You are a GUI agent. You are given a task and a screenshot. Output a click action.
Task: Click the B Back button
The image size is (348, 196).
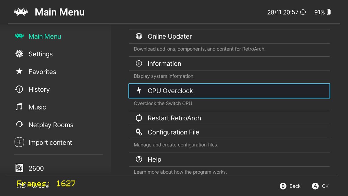(x=290, y=186)
